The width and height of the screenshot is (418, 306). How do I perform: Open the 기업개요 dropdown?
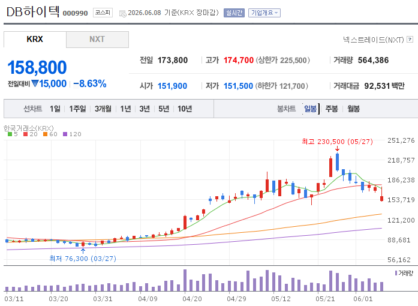[x=264, y=13]
